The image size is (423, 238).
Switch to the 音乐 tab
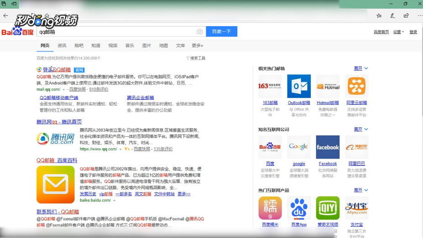(130, 46)
